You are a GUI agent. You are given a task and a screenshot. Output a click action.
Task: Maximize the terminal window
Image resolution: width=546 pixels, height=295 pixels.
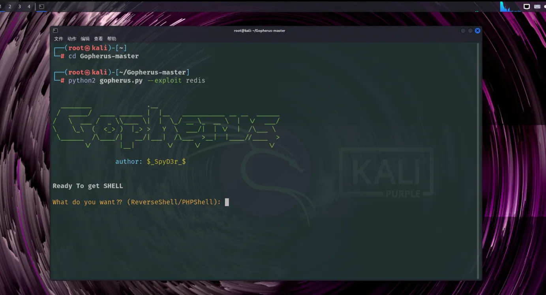click(x=470, y=31)
